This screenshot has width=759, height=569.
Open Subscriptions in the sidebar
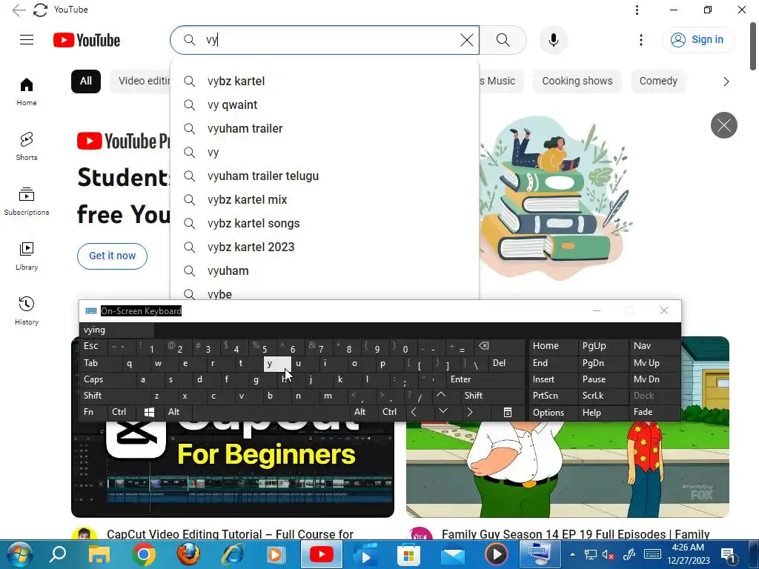27,202
